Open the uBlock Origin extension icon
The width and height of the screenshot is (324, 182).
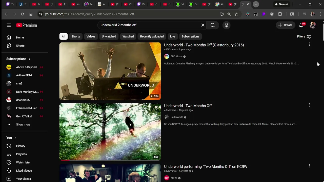tap(272, 14)
